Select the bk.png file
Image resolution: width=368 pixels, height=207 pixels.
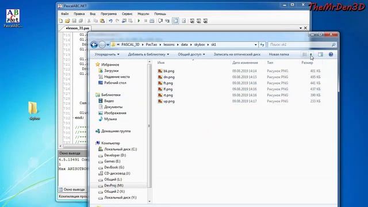pos(166,71)
